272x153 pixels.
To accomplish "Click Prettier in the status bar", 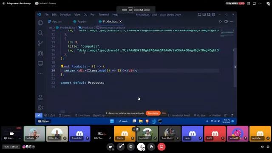I will coord(215,115).
